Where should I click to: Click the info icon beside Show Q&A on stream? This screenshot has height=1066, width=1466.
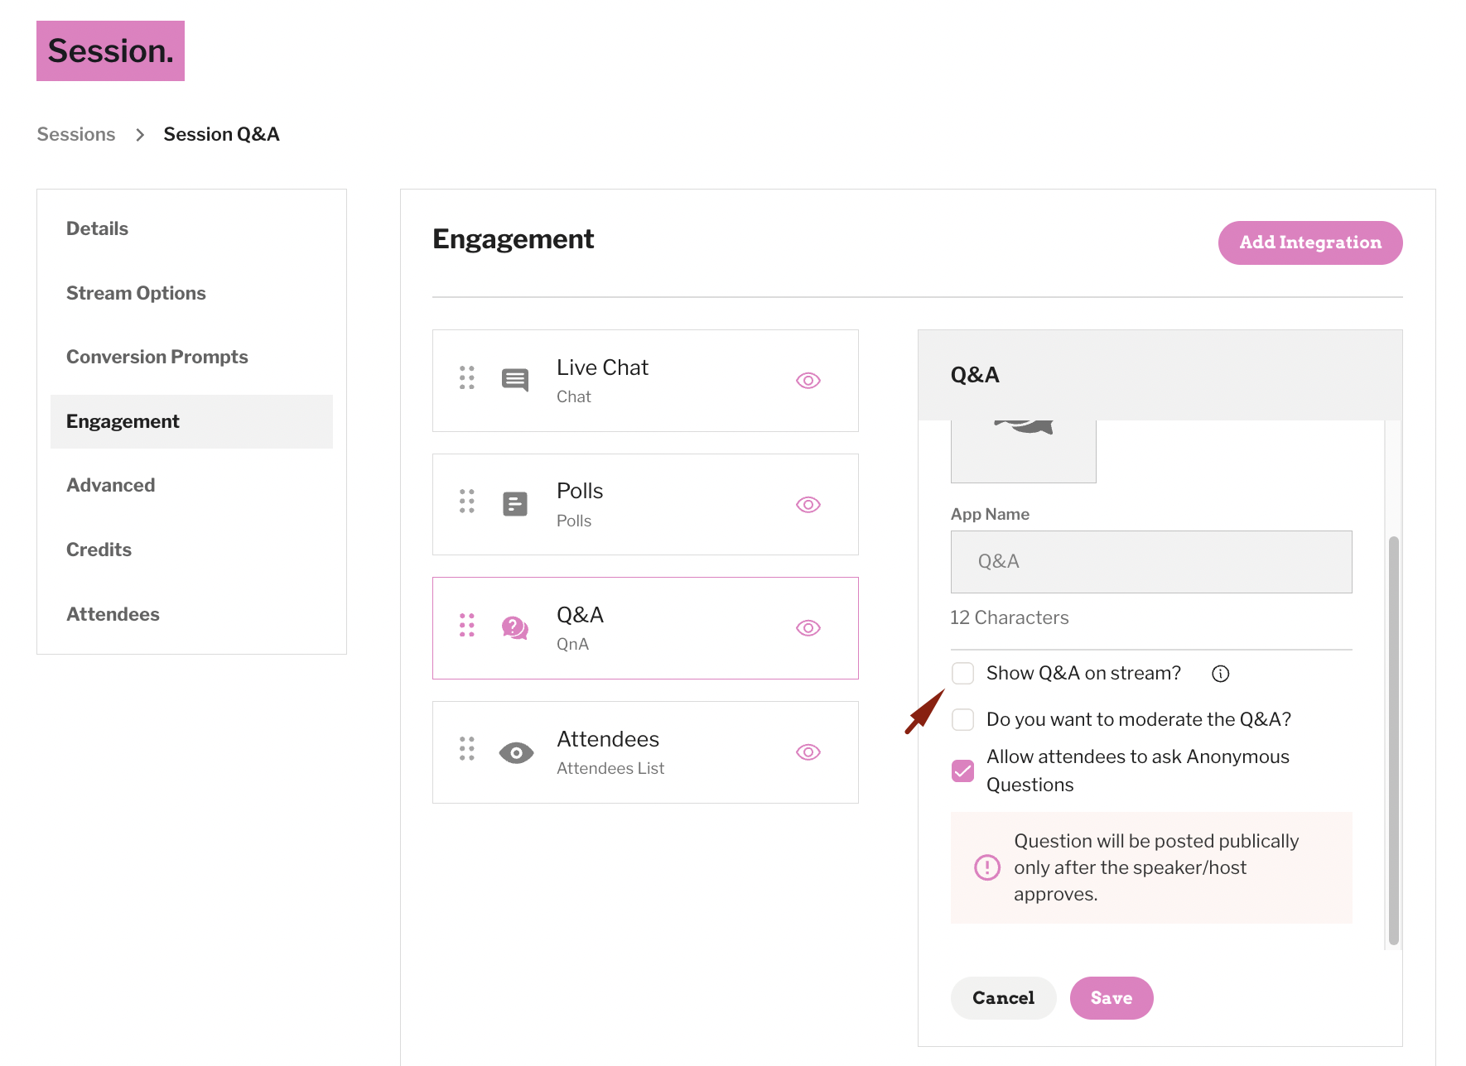(1221, 674)
